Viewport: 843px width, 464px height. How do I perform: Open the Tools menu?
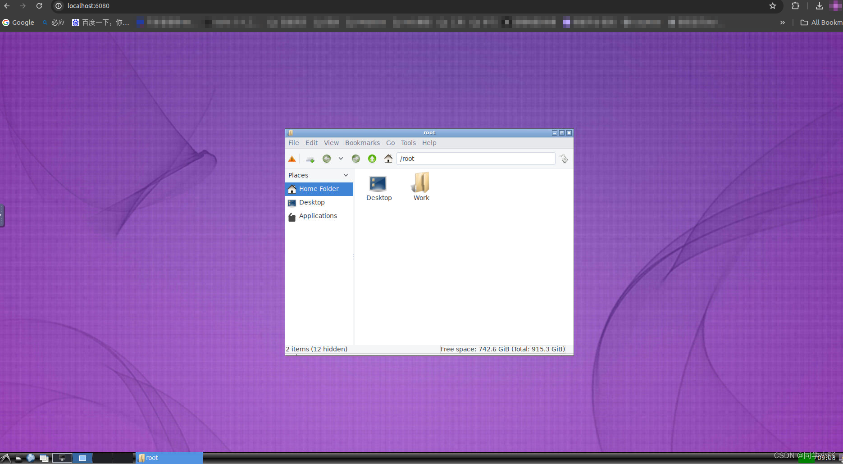coord(408,143)
